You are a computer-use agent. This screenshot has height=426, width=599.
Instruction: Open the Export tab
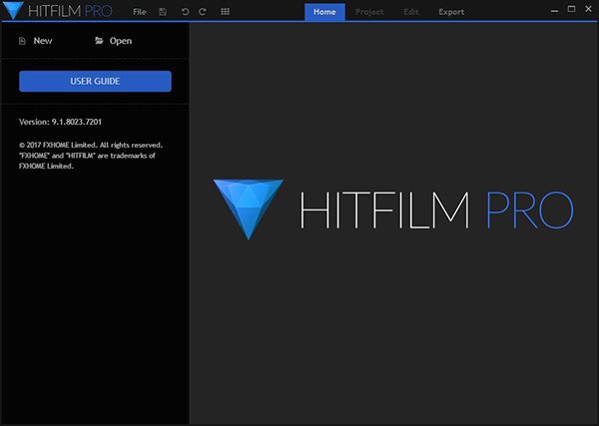pyautogui.click(x=450, y=12)
